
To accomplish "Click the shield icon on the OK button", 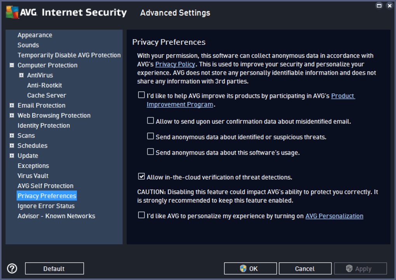I will click(x=243, y=268).
